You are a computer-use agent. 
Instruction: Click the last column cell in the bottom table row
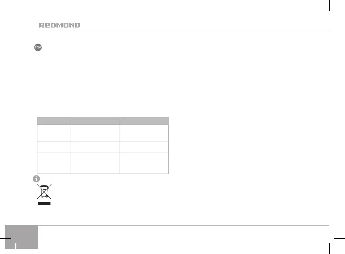pyautogui.click(x=144, y=163)
